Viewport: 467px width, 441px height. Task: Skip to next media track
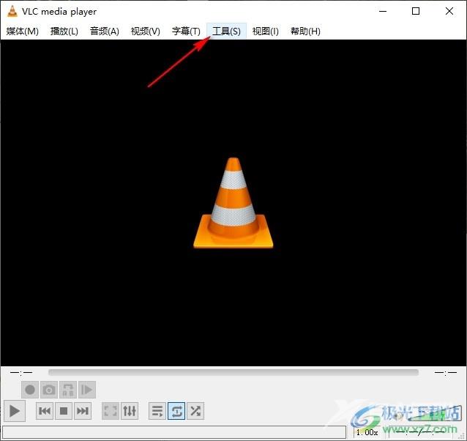(x=83, y=411)
